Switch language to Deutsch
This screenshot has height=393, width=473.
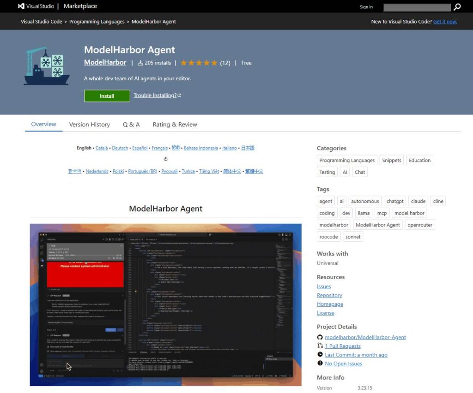120,148
